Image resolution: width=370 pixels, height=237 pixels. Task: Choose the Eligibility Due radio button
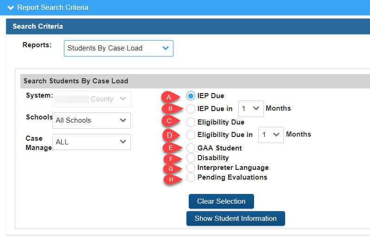tap(191, 122)
